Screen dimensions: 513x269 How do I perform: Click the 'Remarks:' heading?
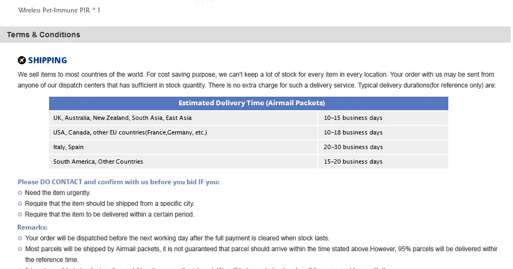coord(32,227)
